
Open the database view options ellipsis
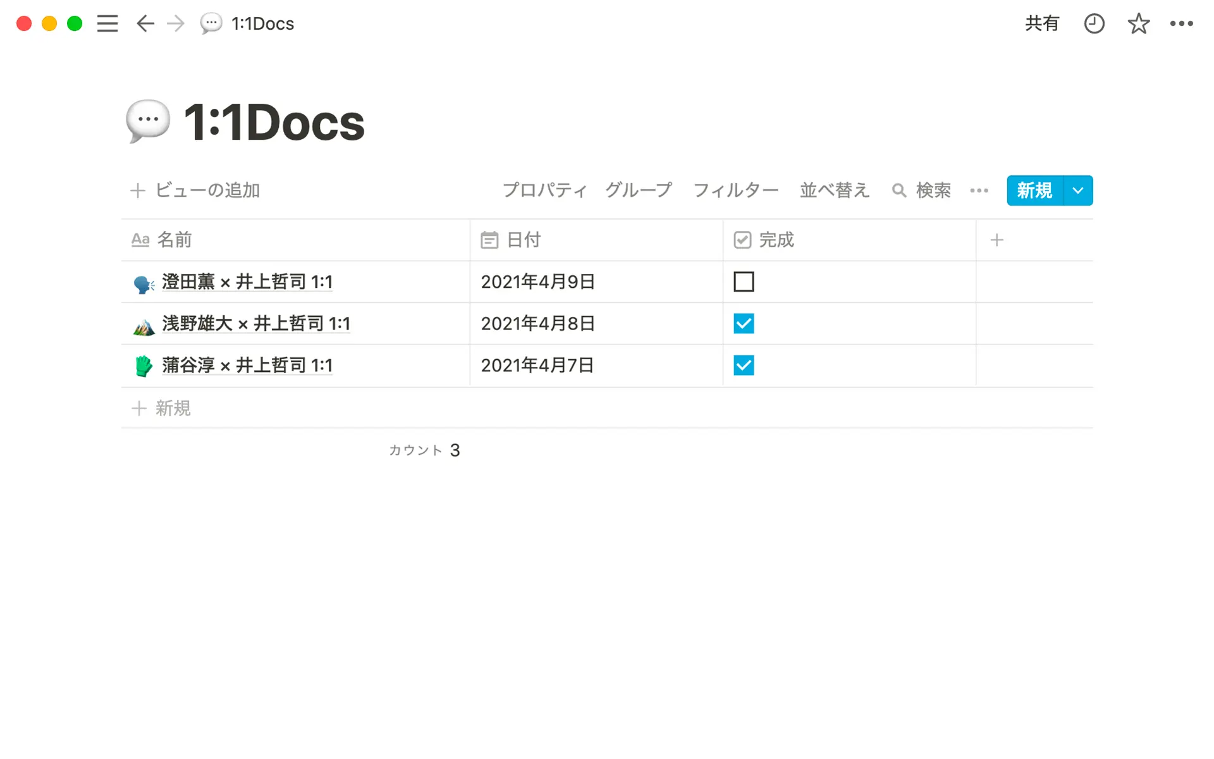click(979, 190)
